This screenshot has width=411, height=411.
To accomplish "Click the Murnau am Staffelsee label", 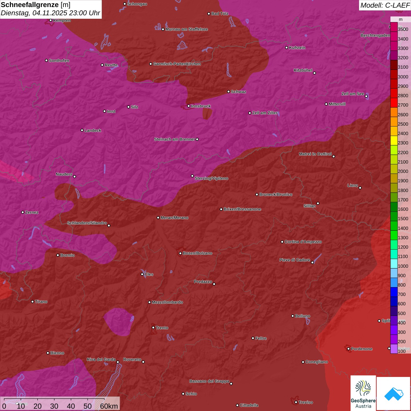I will [186, 29].
